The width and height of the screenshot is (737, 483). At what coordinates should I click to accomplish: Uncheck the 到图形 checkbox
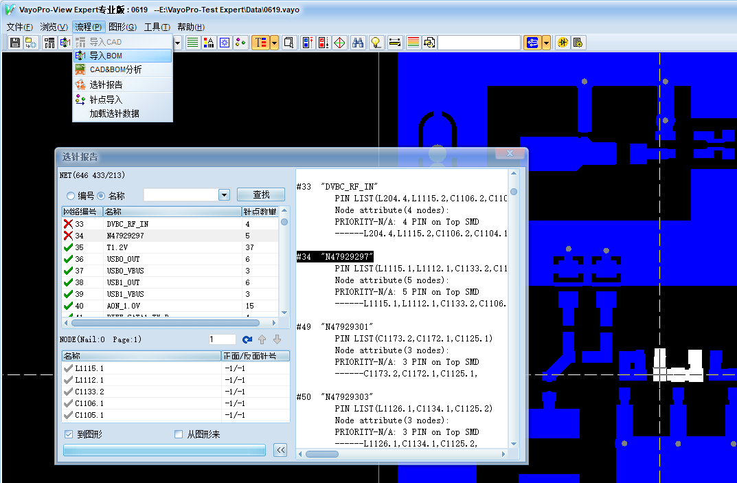[x=69, y=434]
